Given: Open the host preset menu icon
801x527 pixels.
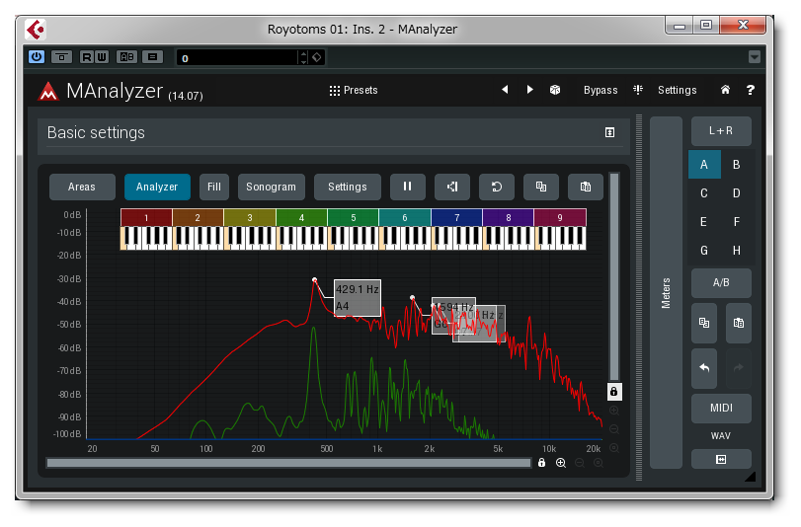Looking at the screenshot, I should (x=153, y=56).
